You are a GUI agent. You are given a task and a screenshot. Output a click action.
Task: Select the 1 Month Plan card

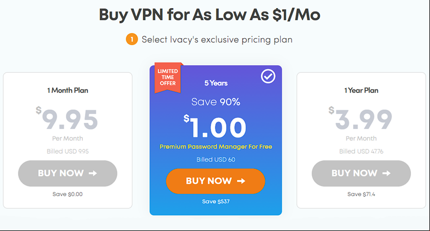coord(68,140)
